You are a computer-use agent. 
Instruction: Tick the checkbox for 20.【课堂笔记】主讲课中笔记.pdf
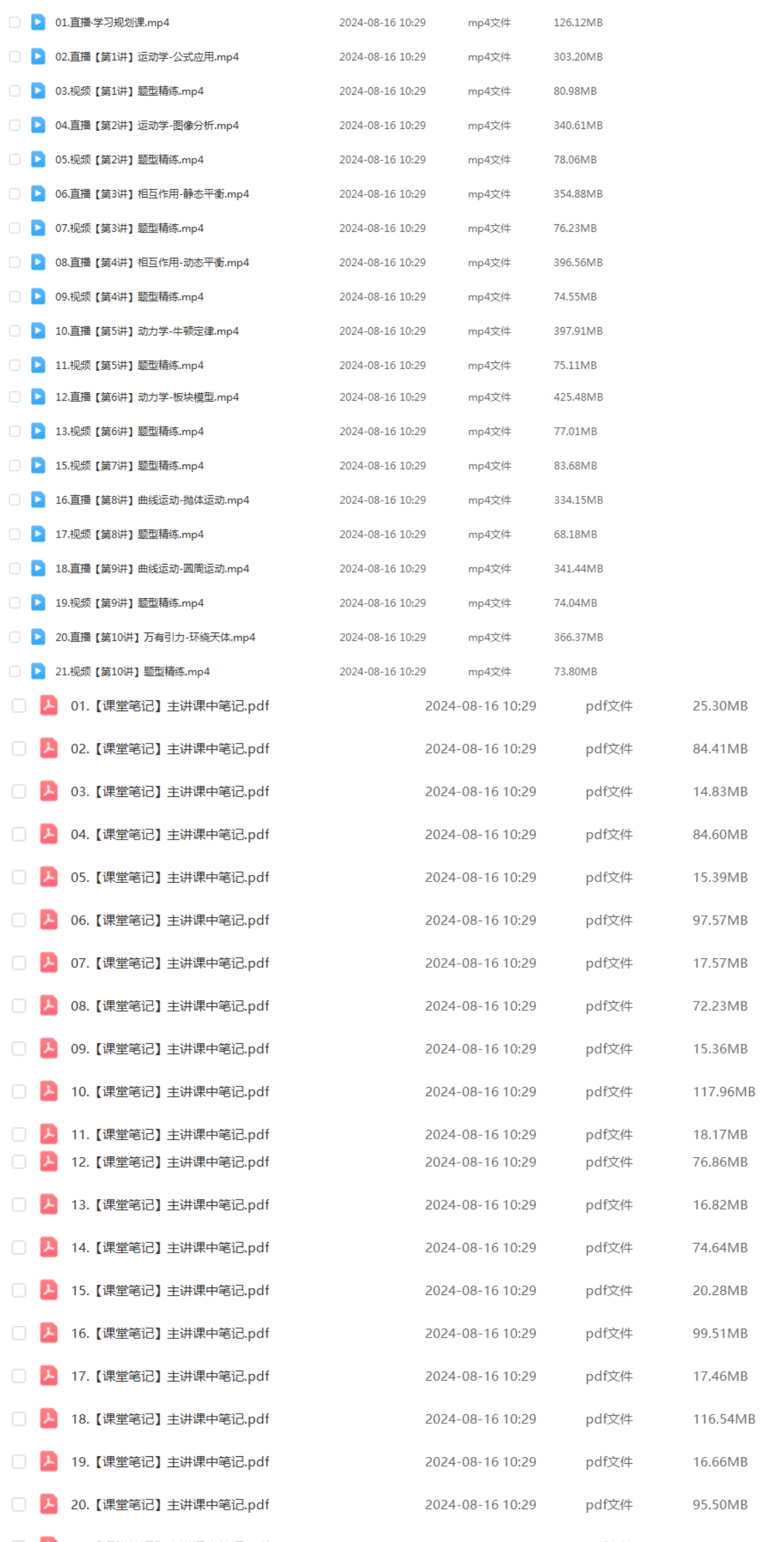pyautogui.click(x=19, y=1504)
